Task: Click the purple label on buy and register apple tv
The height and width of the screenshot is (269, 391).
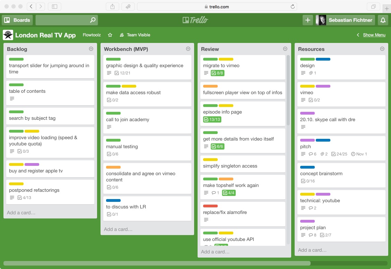Action: 32,164
